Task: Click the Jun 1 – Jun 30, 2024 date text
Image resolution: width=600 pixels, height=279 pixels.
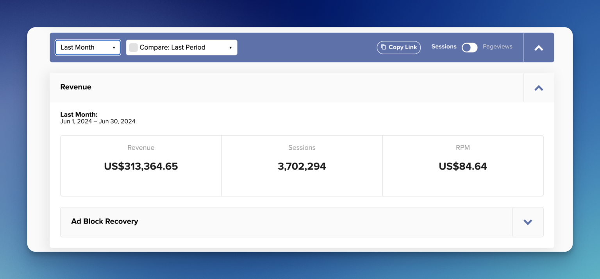Action: point(98,122)
